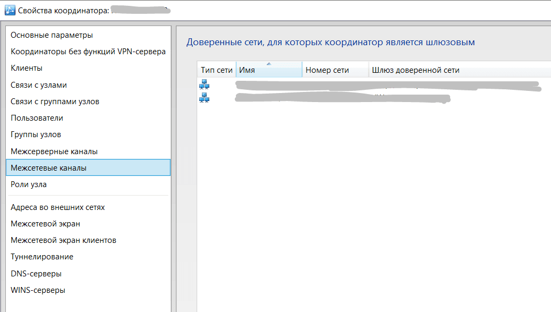Click the 'Номер сети' column header
Screen dimensions: 551x312
click(x=335, y=70)
